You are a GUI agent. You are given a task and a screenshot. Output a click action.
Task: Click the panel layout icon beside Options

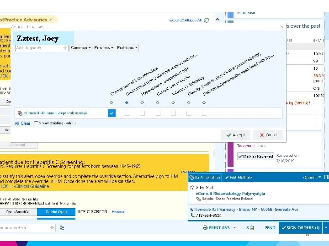[326, 177]
